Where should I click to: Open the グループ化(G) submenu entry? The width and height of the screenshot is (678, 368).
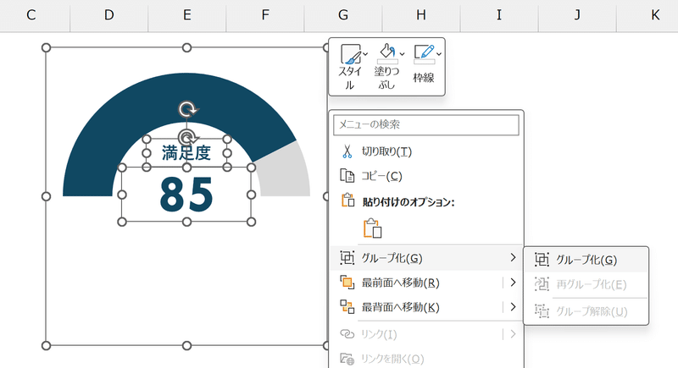pos(426,258)
